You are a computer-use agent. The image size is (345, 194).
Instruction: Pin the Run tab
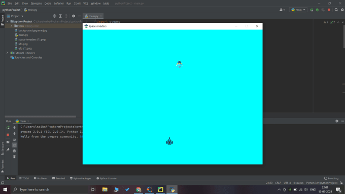click(x=8, y=149)
